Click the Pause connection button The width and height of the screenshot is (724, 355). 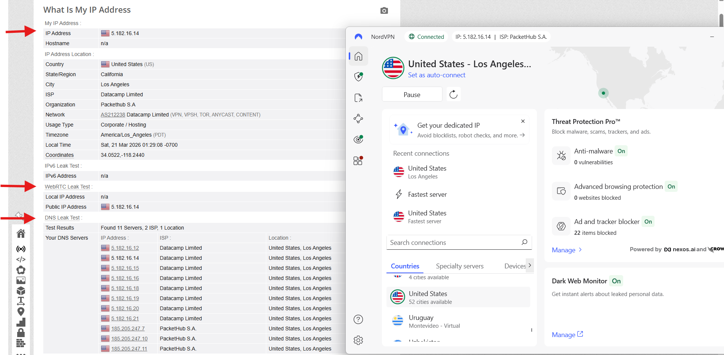412,94
